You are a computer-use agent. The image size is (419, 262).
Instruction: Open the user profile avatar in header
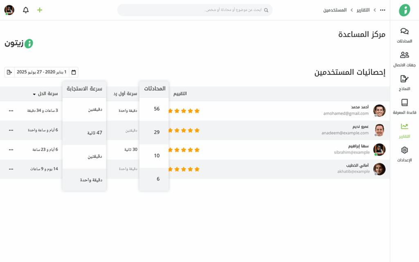click(9, 10)
